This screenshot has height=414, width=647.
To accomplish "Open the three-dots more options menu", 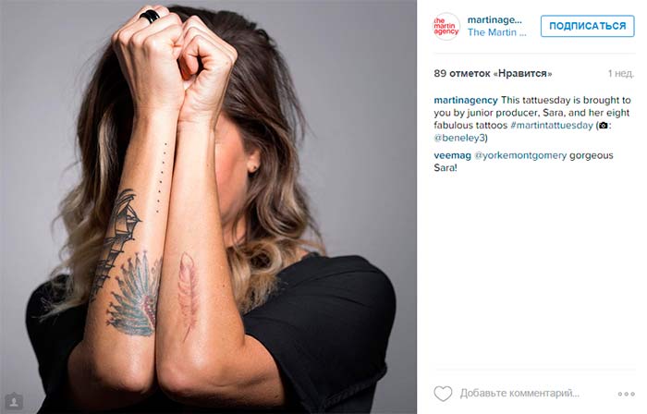I will [x=626, y=395].
